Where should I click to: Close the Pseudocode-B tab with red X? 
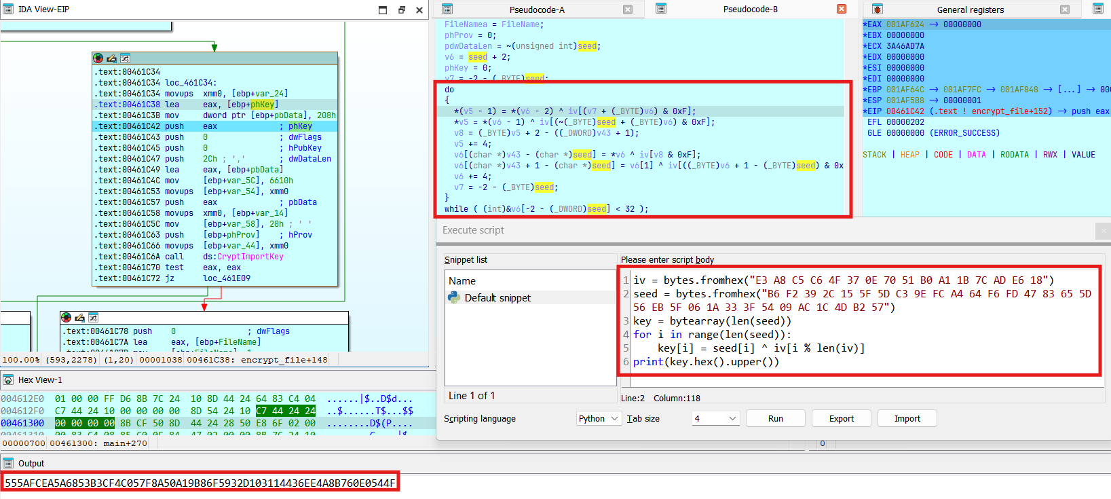click(x=842, y=10)
